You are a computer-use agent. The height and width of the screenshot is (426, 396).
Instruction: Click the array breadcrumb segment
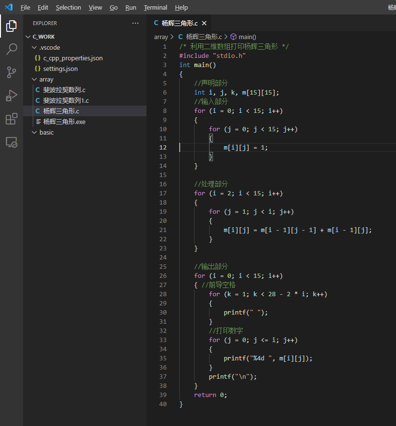click(161, 37)
